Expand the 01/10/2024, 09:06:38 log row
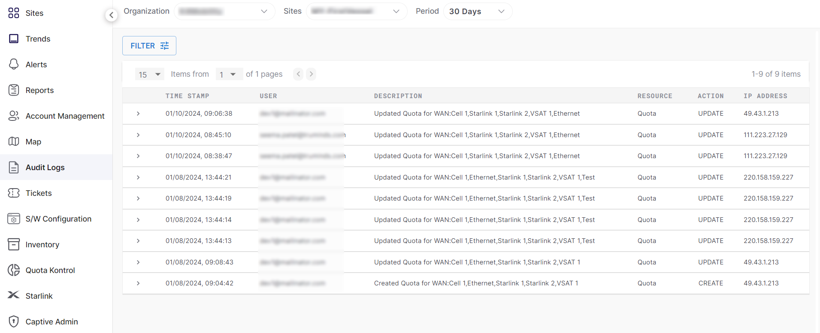Viewport: 820px width, 333px height. coord(138,114)
